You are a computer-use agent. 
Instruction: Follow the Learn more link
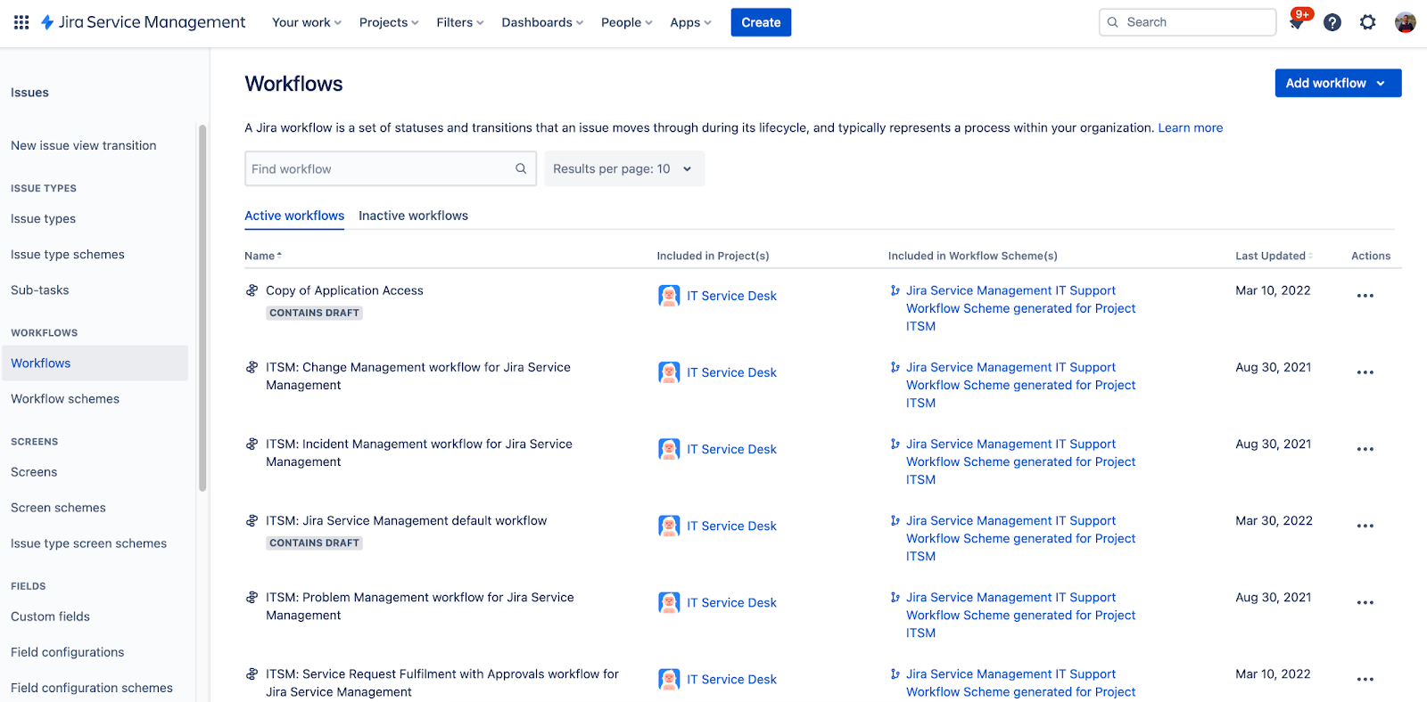pyautogui.click(x=1190, y=127)
